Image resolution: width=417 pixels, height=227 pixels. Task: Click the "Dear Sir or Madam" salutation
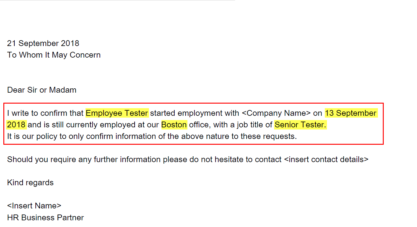point(42,90)
